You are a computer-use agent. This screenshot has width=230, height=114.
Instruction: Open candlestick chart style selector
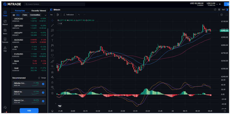click(58, 15)
